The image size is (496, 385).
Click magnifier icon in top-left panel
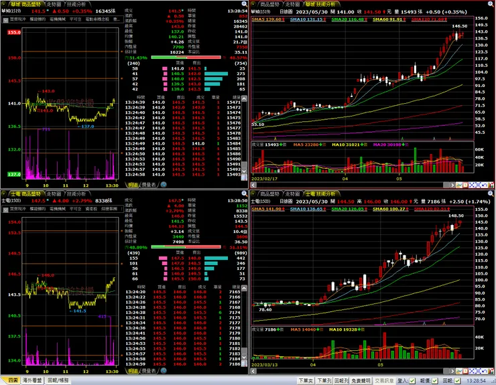[244, 4]
